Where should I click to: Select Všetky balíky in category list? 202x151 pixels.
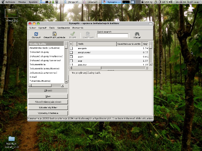(x=46, y=44)
